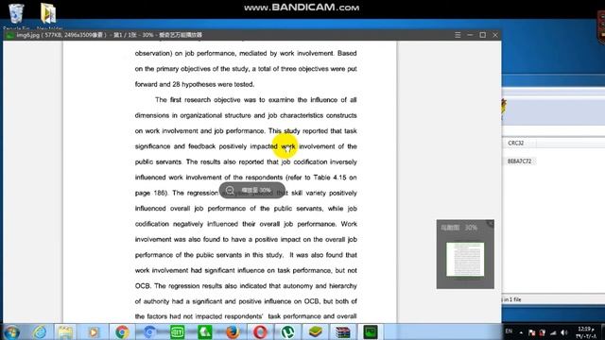Click the Windows Start button
The image size is (605, 340).
(12, 331)
